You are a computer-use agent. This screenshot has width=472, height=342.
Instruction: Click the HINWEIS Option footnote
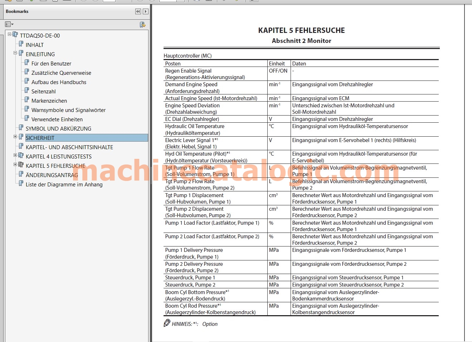(191, 324)
